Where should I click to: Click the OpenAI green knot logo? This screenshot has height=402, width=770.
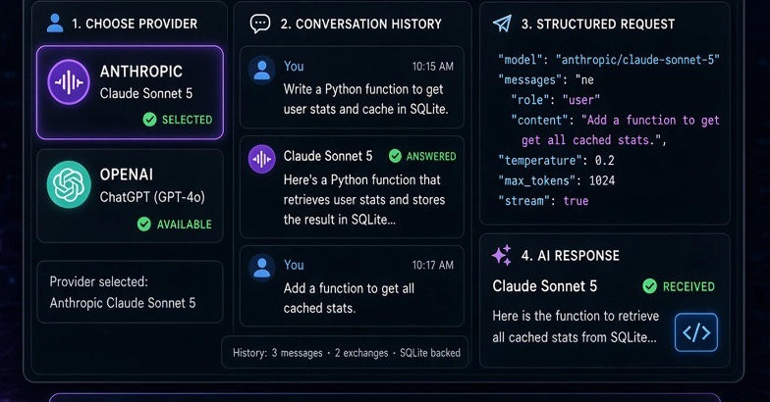tap(69, 184)
